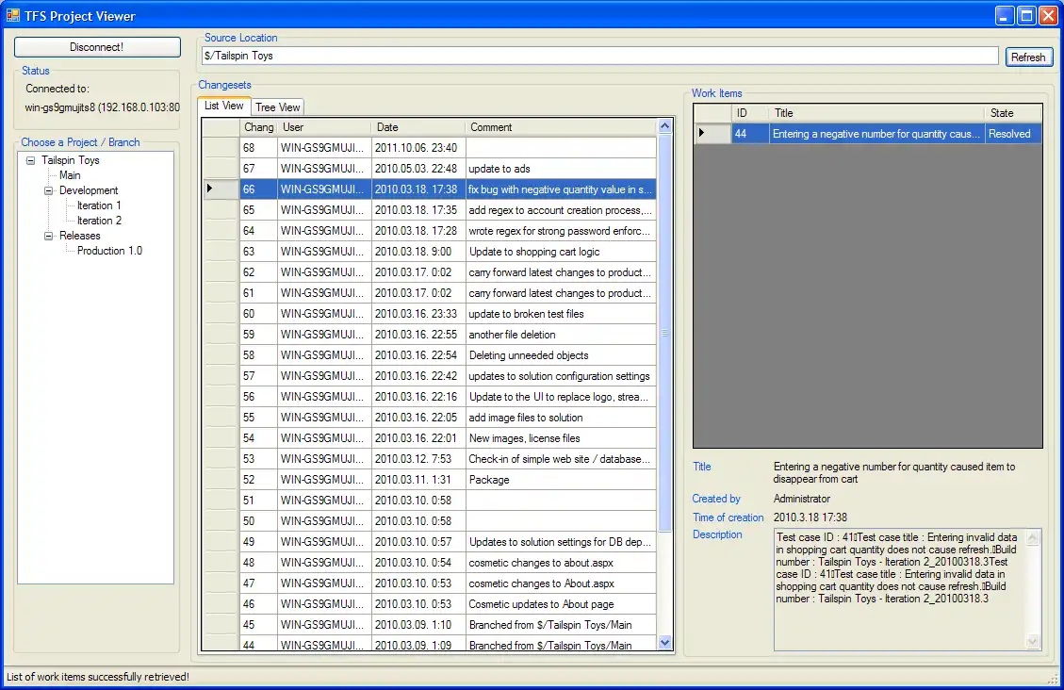Screen dimensions: 1064x690
Task: Collapse the Releases branch node
Action: [x=49, y=236]
